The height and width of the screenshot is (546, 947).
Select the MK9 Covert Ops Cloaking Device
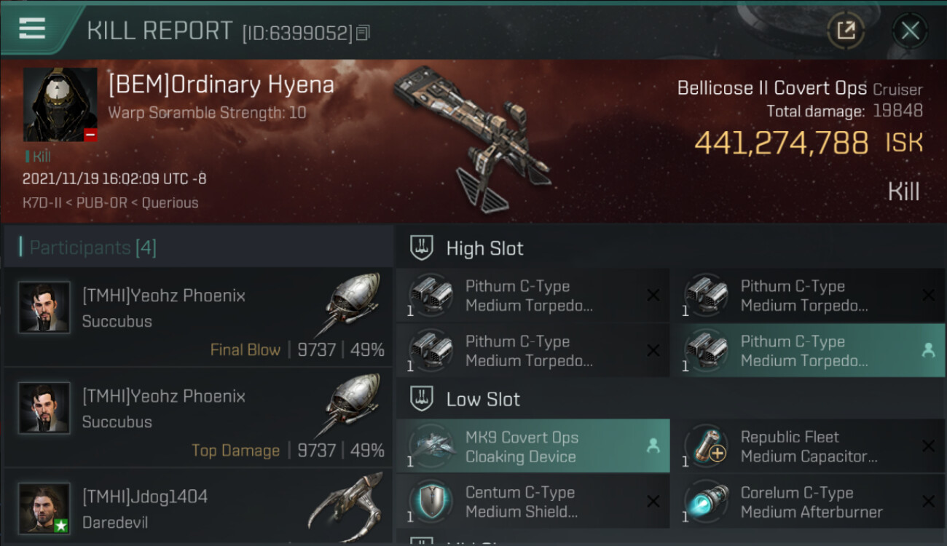pos(533,446)
